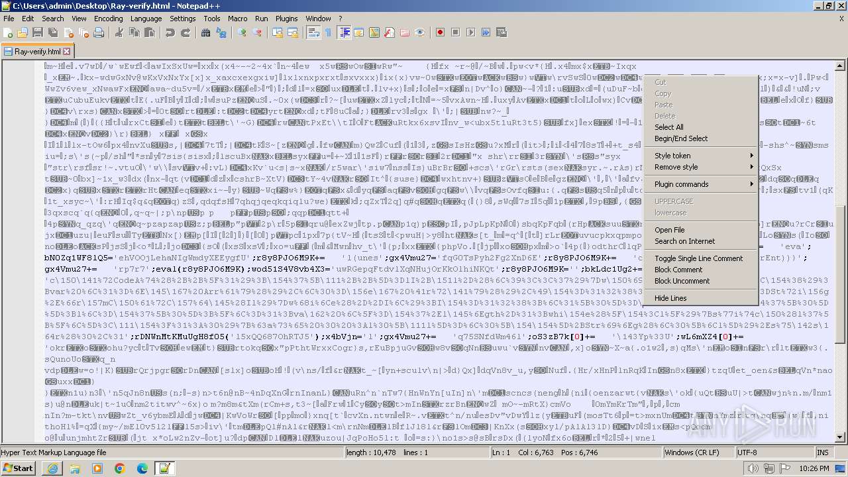Undo the last action using the toolbar
The image size is (848, 477).
(x=171, y=32)
